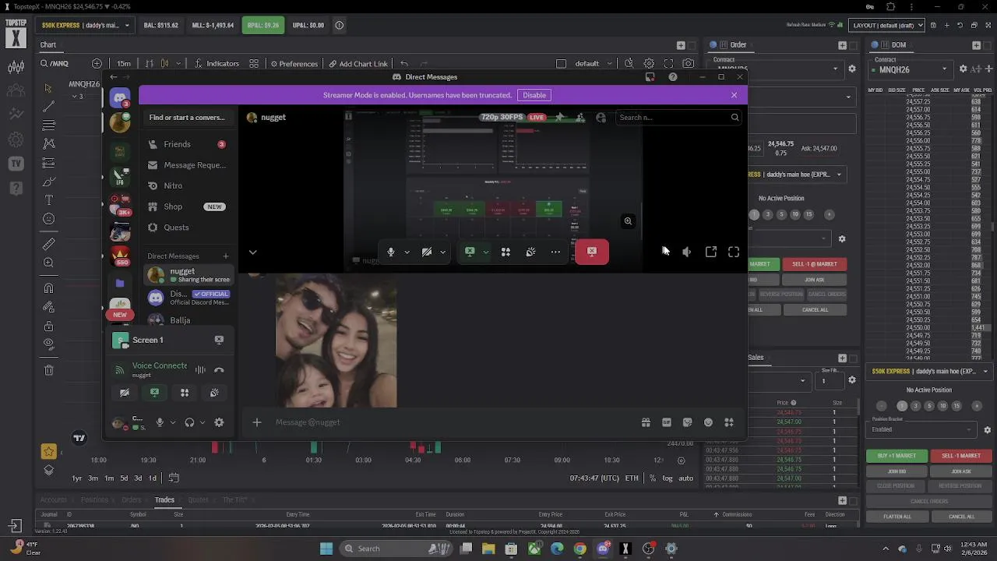The image size is (997, 561).
Task: Open Position Bracket Enabled dropdown
Action: tap(923, 429)
